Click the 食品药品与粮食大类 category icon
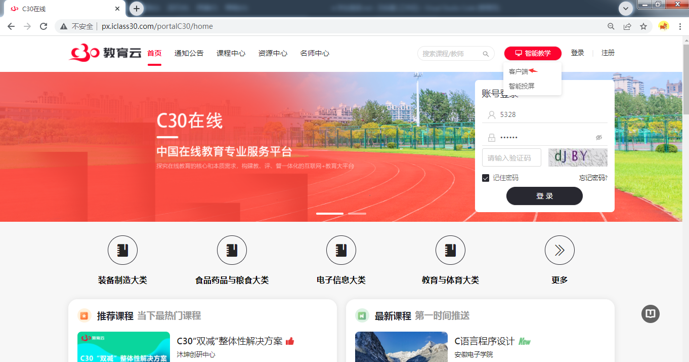 tap(232, 250)
